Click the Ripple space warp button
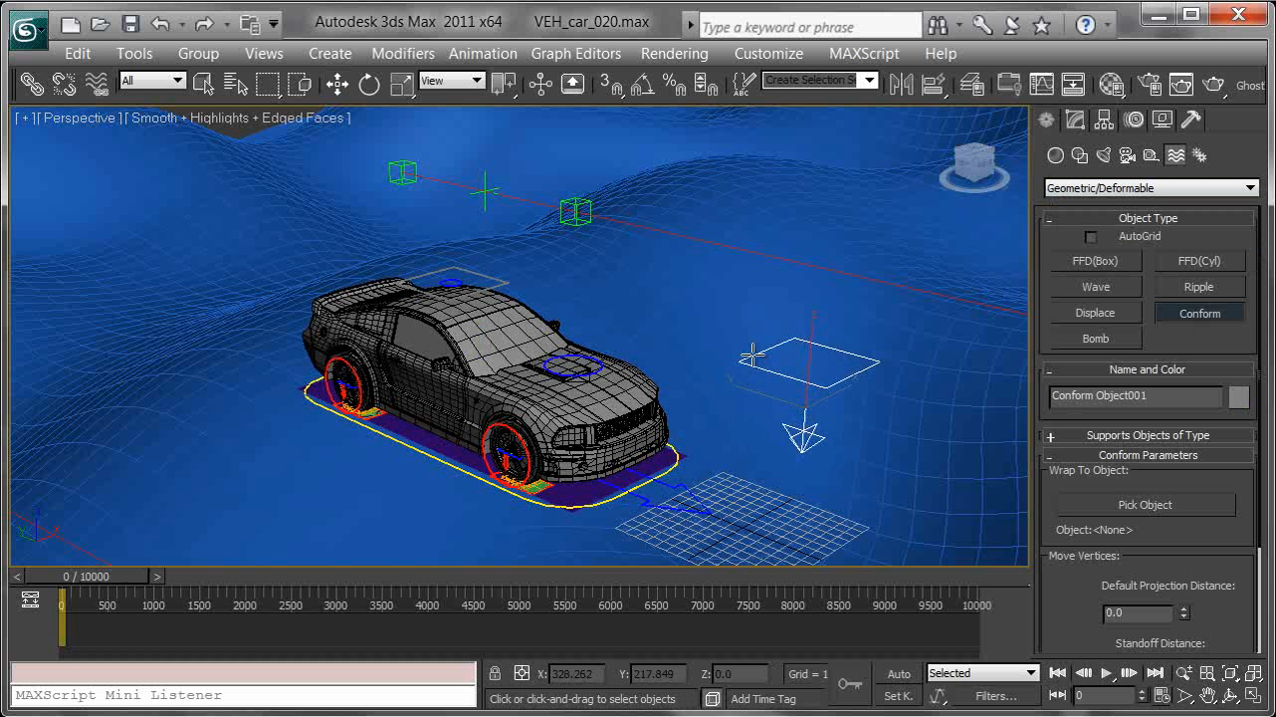 tap(1198, 287)
